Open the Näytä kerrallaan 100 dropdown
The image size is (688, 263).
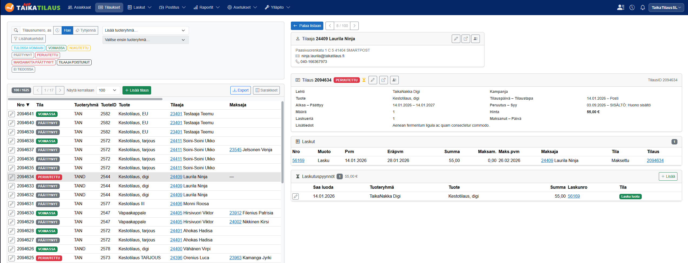point(108,90)
